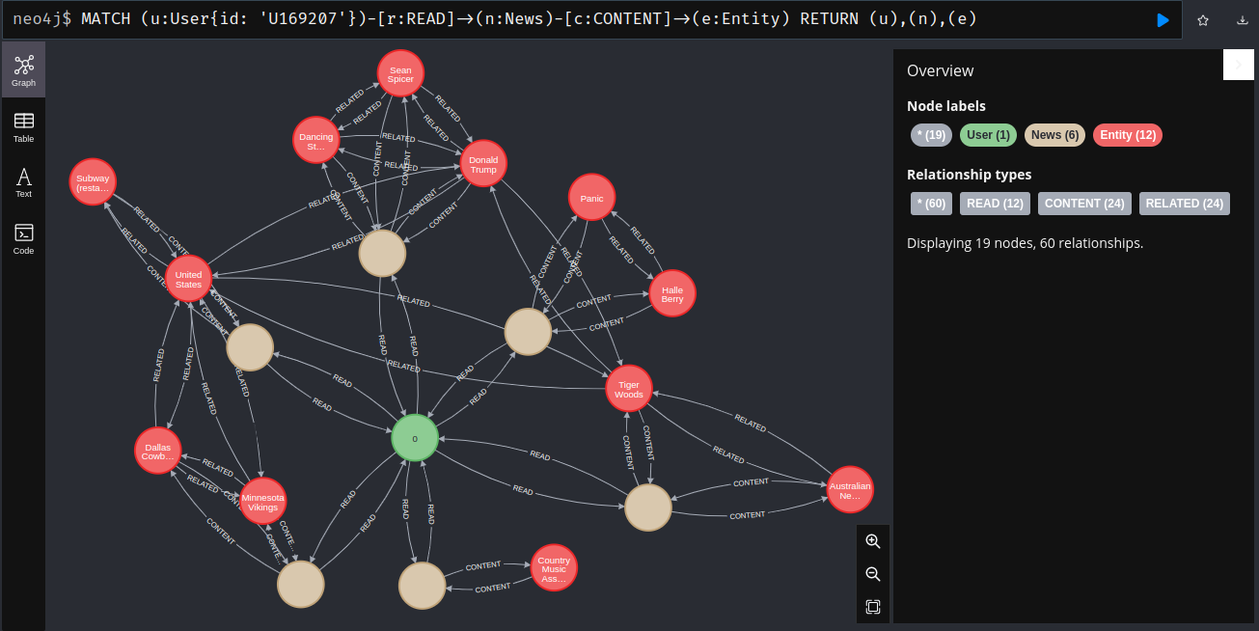
Task: Select the United States entity node
Action: pos(189,279)
